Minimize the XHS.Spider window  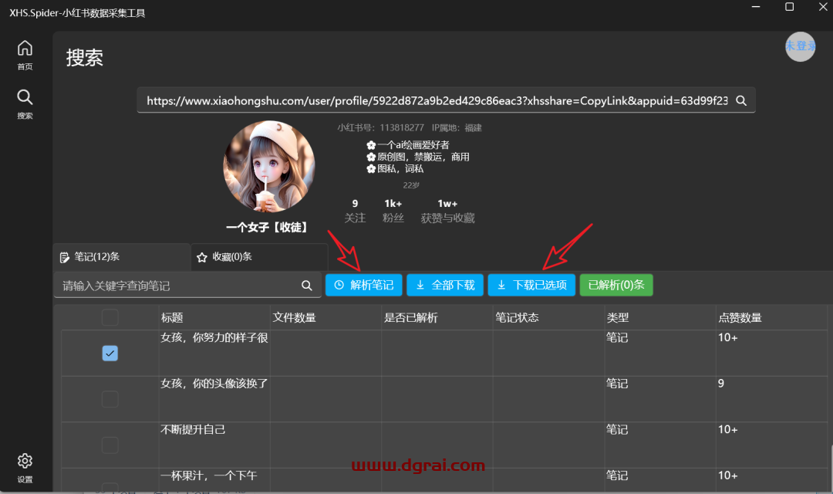[x=756, y=7]
